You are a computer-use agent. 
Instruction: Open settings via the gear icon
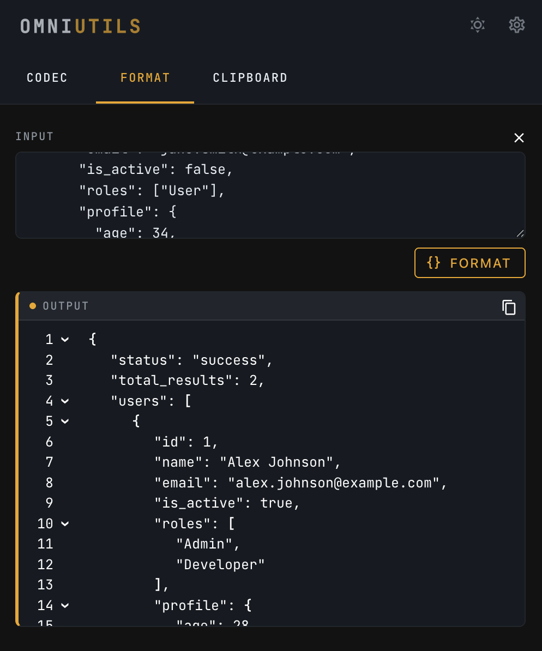[517, 25]
